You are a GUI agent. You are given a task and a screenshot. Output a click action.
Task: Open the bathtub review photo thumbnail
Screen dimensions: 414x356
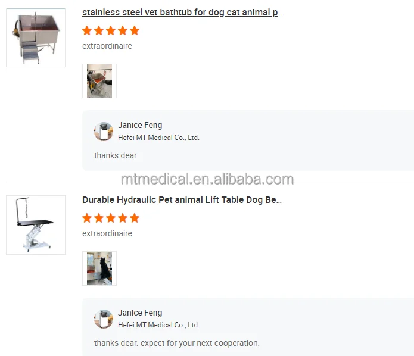[99, 81]
